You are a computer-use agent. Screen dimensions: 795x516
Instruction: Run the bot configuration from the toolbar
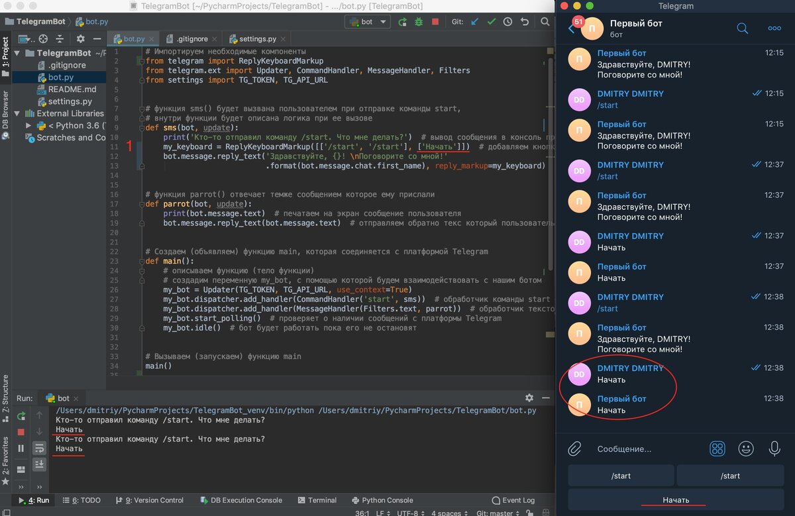pyautogui.click(x=402, y=22)
